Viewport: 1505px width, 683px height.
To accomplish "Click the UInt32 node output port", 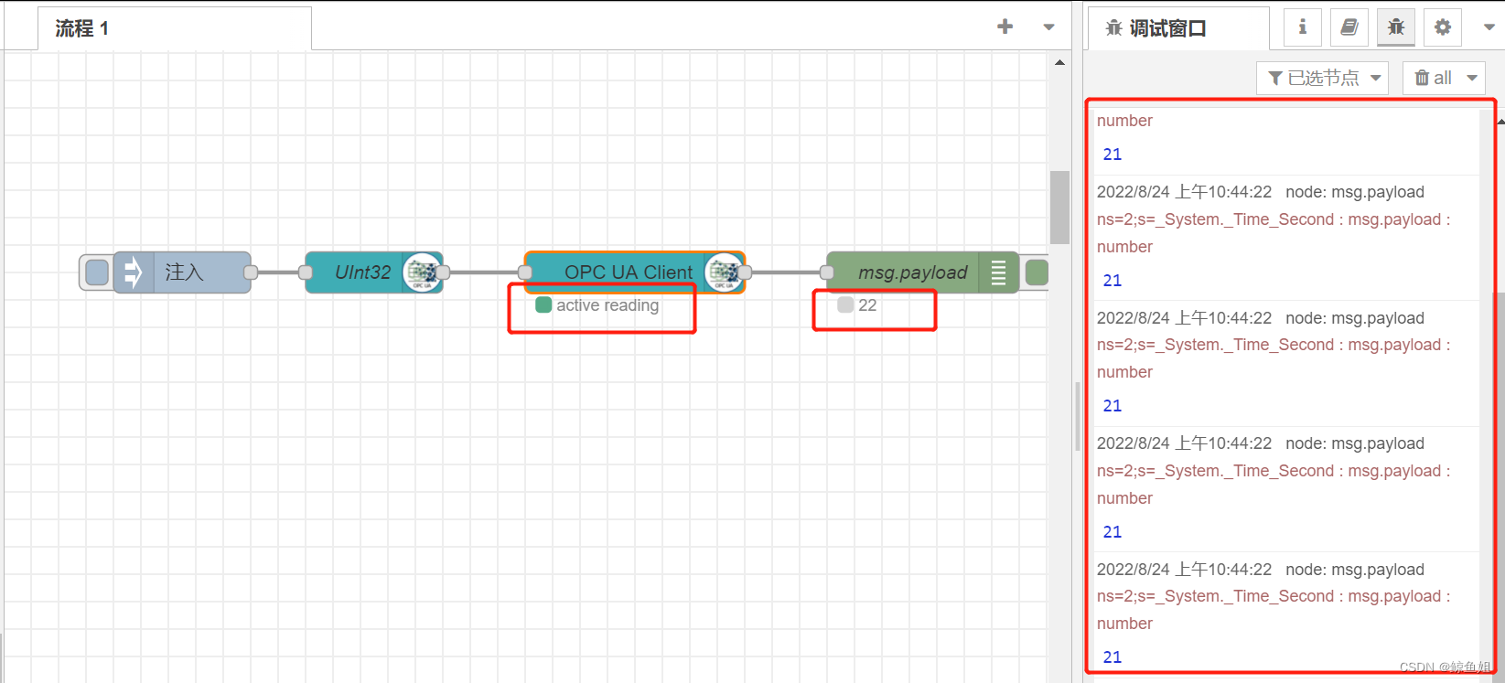I will [443, 272].
